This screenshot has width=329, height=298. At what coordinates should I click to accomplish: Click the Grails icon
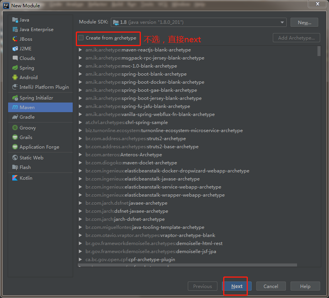pos(15,137)
